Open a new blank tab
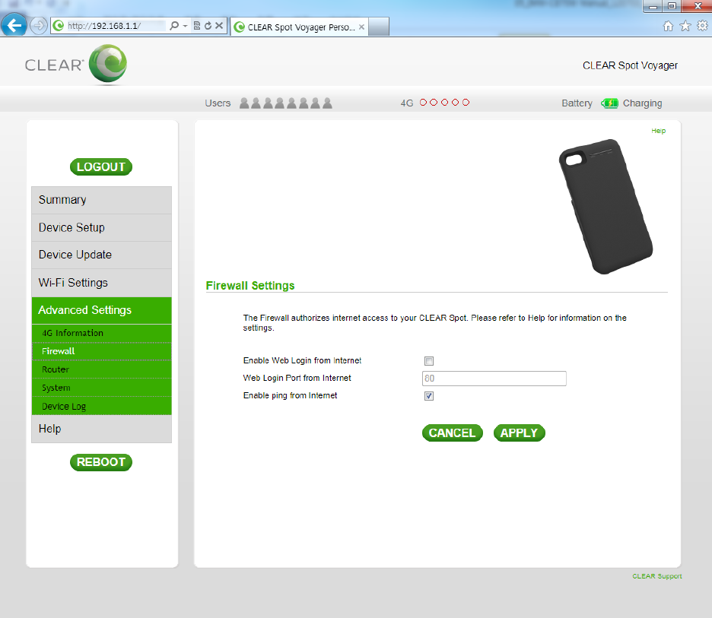This screenshot has height=618, width=712. tap(379, 27)
